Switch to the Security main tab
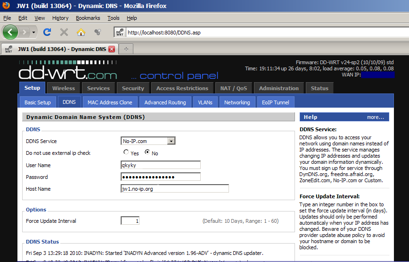This screenshot has width=409, height=262. click(x=133, y=88)
